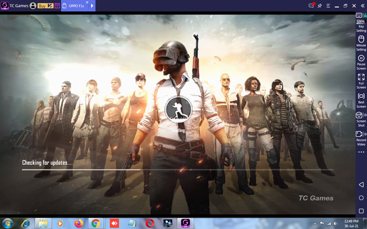The width and height of the screenshot is (367, 229).
Task: Open Screen Shot settings gear
Action: pyautogui.click(x=365, y=115)
